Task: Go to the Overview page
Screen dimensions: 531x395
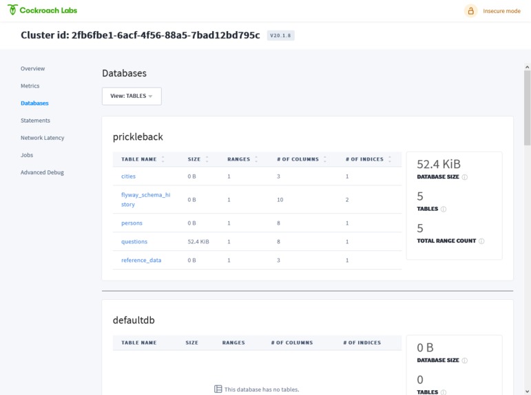Action: coord(32,68)
